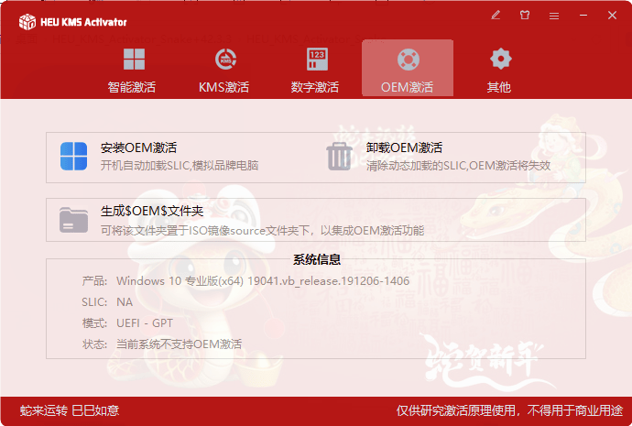Image resolution: width=632 pixels, height=426 pixels.
Task: Click the trash can uninstall icon
Action: [x=339, y=157]
